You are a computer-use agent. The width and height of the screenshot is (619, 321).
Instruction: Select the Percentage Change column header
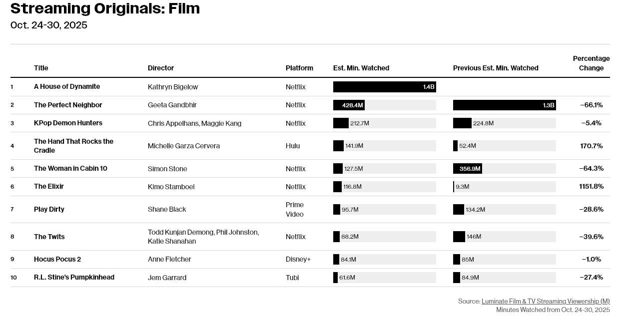click(x=591, y=63)
